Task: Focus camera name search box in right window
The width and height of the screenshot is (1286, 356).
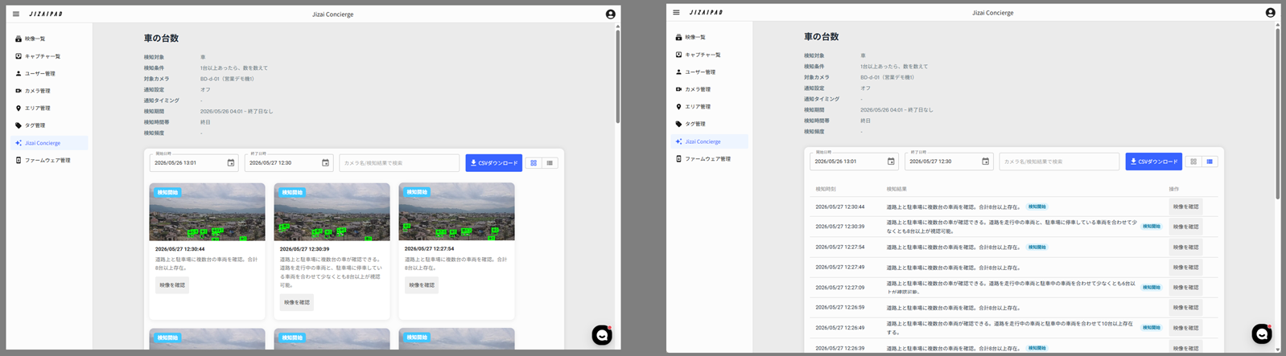Action: pyautogui.click(x=1059, y=161)
